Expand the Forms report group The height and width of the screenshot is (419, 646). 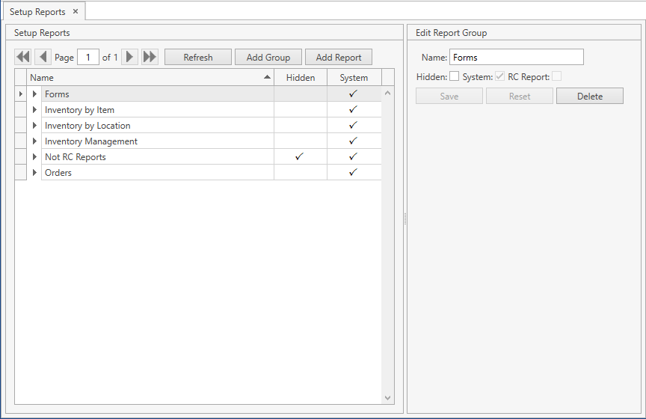click(34, 94)
